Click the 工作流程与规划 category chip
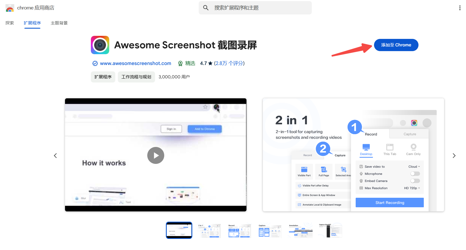466x250 pixels. 136,77
